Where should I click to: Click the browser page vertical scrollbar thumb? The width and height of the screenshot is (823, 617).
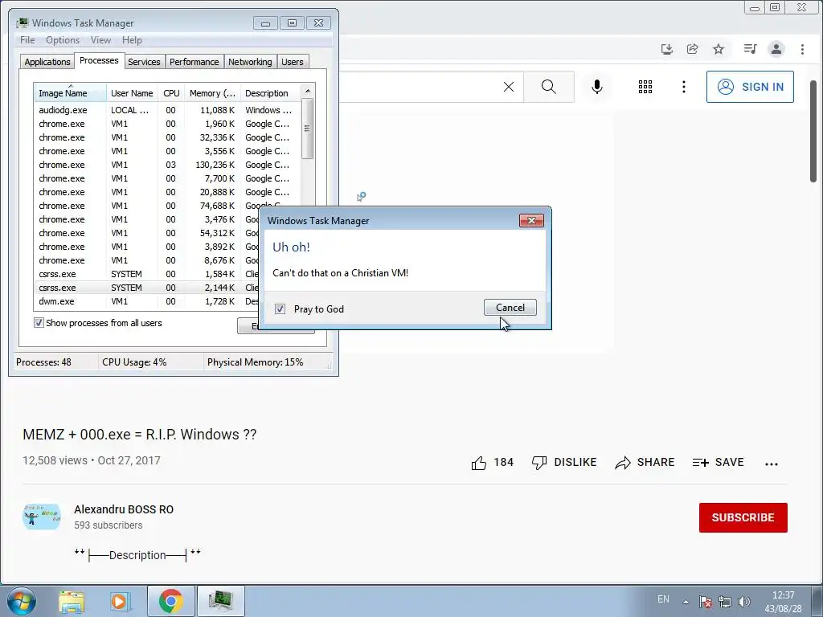coord(813,131)
